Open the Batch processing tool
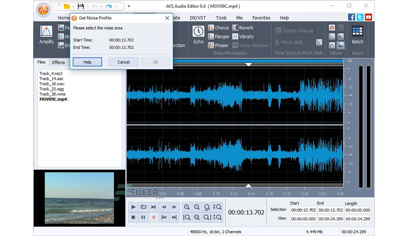The height and width of the screenshot is (236, 408). [x=358, y=35]
